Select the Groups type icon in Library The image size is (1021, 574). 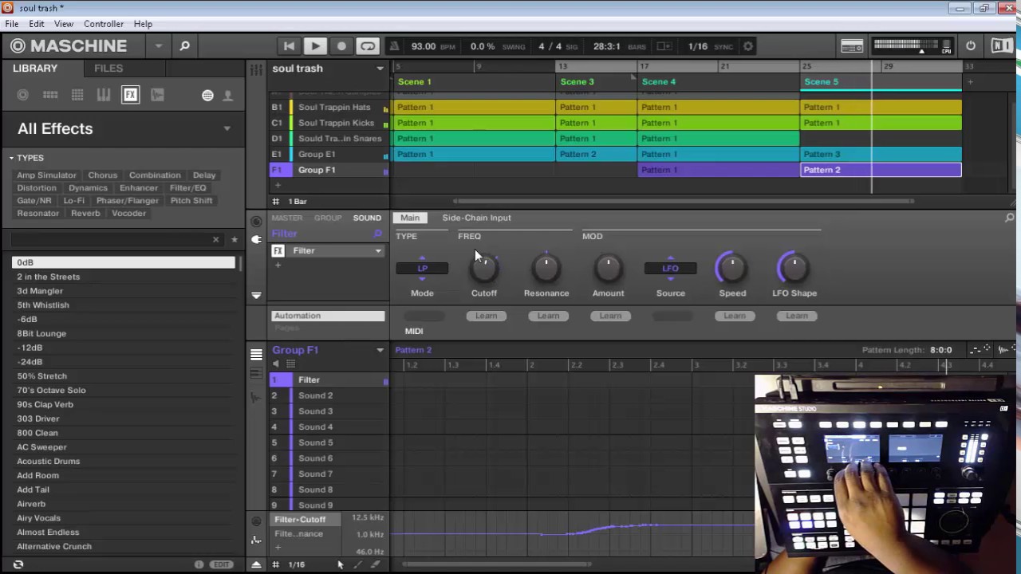coord(50,95)
